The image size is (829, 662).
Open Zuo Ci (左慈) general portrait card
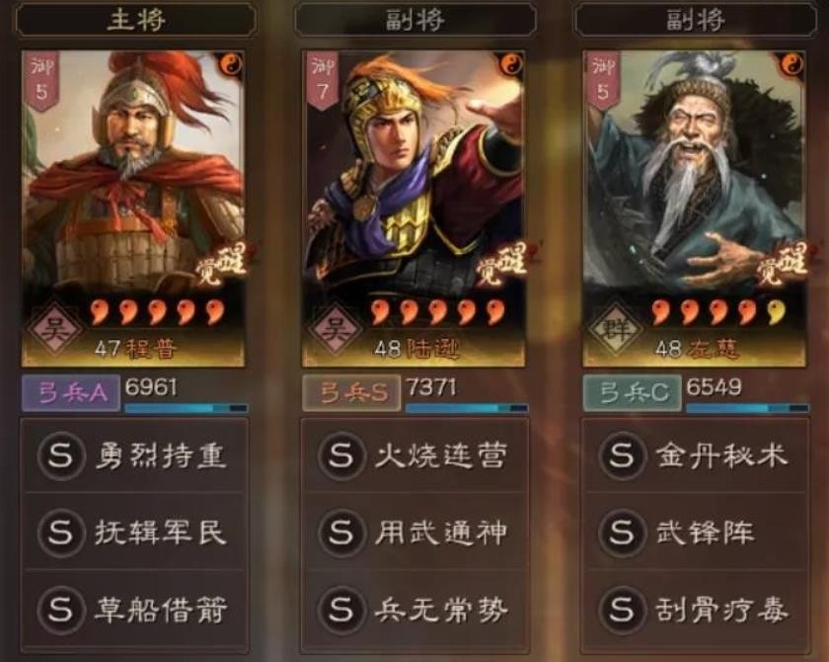coord(694,209)
